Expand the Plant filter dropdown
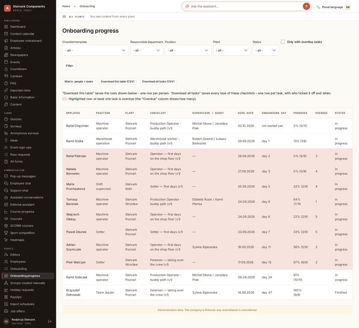Image resolution: width=359 pixels, height=328 pixels. [x=232, y=50]
